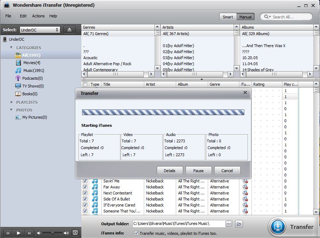Browse for output folder with ellipsis button
This screenshot has width=320, height=238.
229,224
